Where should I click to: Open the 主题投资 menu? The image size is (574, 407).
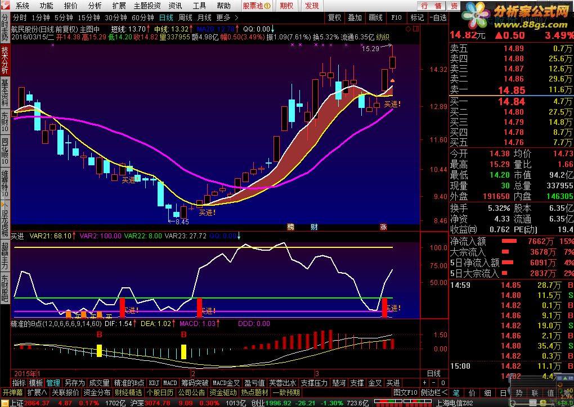(147, 6)
